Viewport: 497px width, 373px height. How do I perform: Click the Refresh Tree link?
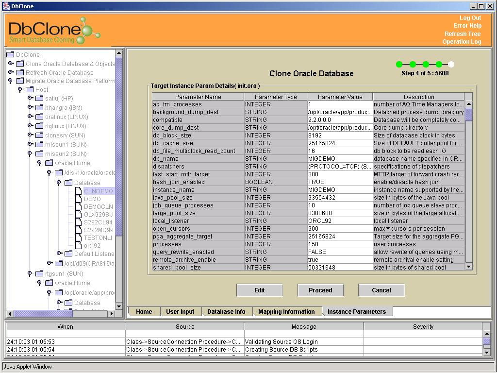tap(463, 34)
